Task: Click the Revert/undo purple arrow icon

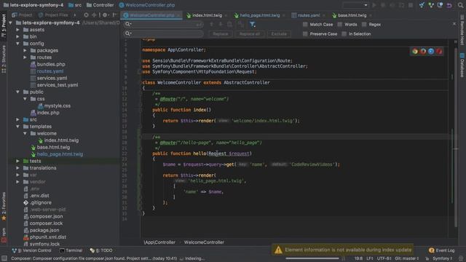Action: [449, 5]
